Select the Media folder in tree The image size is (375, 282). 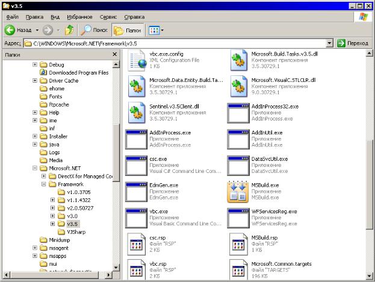51,160
